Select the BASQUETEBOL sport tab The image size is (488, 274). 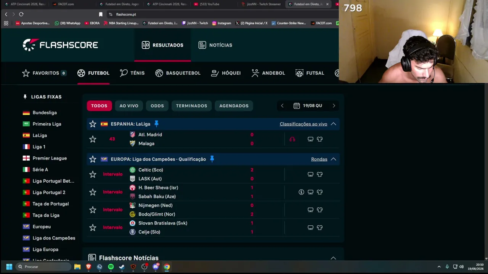coord(178,73)
